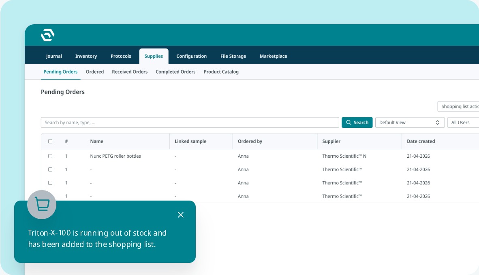Sort by the Supplier column header
479x275 pixels.
(331, 142)
